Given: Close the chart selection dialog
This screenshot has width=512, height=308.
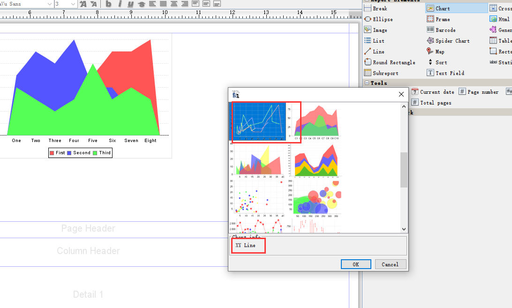Looking at the screenshot, I should pos(401,94).
